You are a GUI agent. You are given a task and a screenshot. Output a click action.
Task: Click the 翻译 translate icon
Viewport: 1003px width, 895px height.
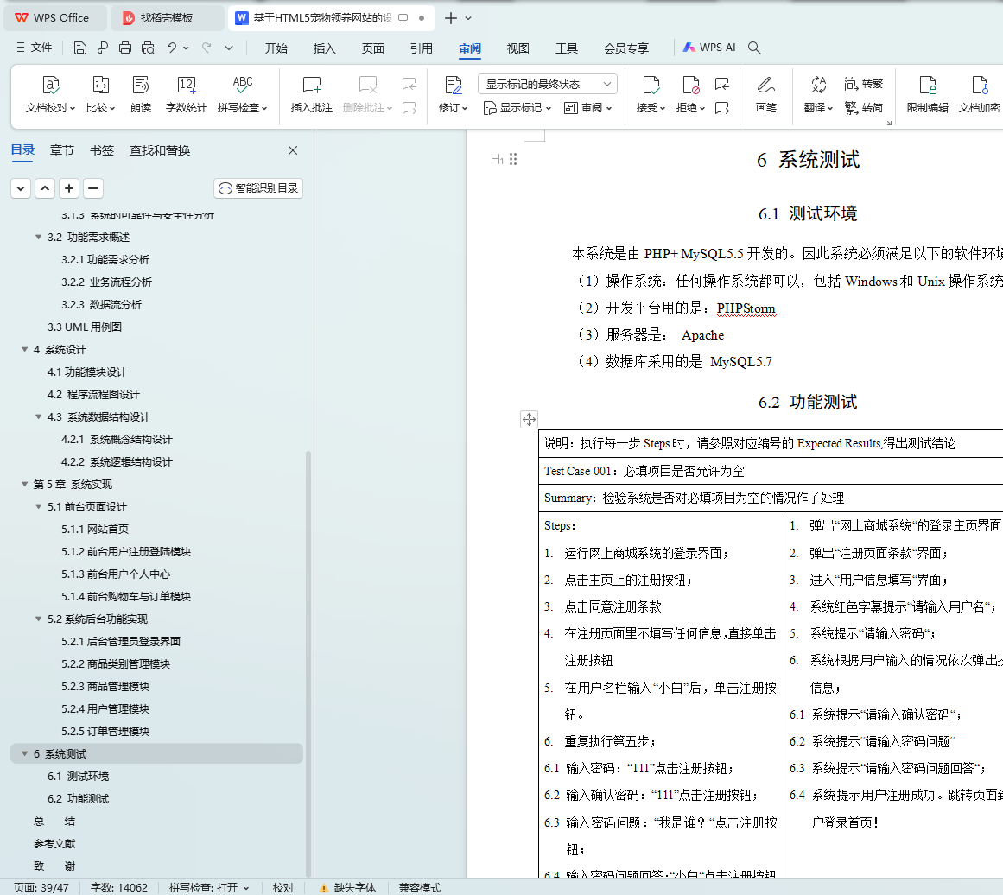pyautogui.click(x=818, y=85)
